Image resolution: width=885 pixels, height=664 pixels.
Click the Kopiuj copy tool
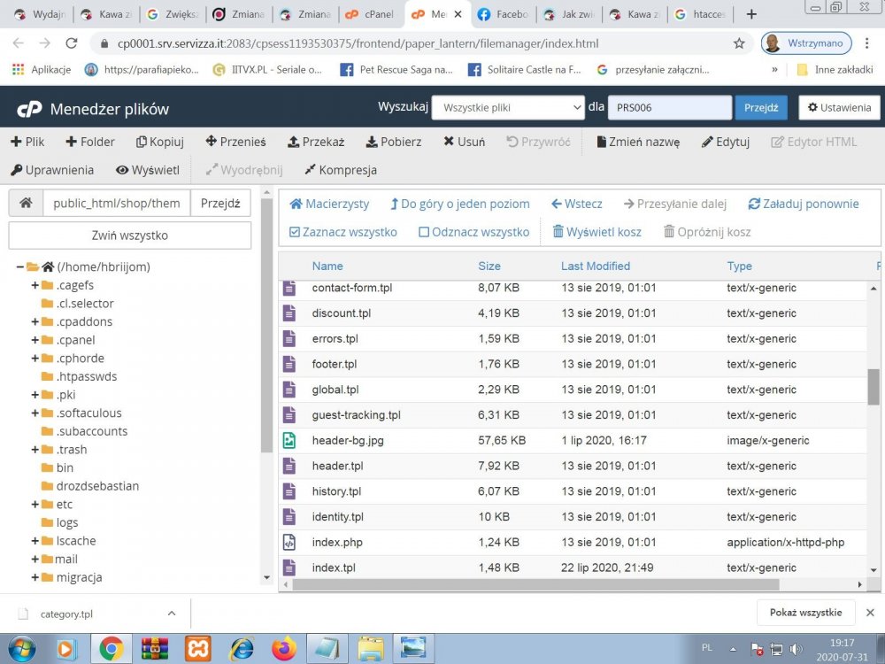160,142
